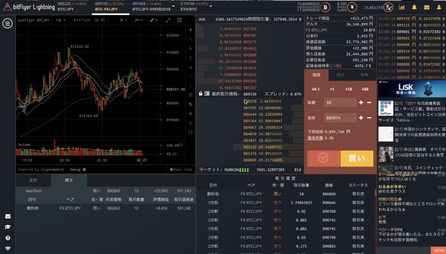Open the Lisk promotional banner
446x254 pixels.
tap(412, 88)
